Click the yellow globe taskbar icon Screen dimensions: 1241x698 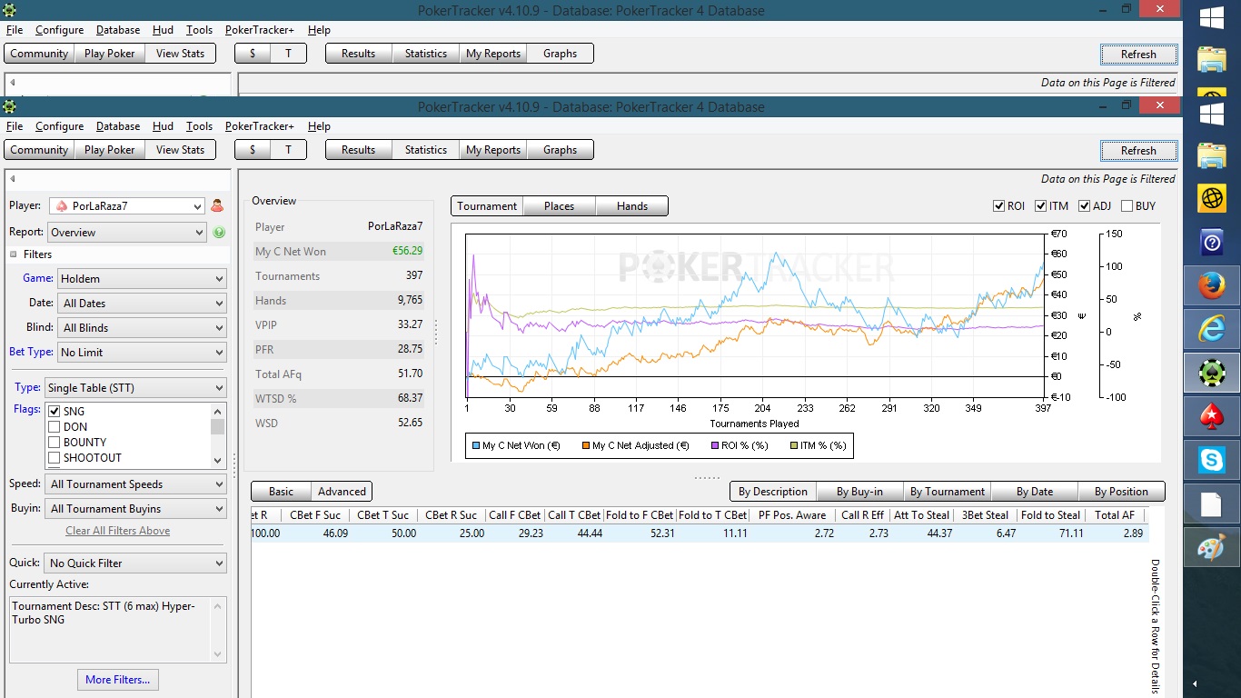pos(1212,198)
